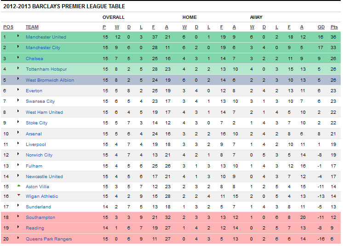Open the Manchester City team link
Screen dimensions: 343x246
[x=43, y=48]
